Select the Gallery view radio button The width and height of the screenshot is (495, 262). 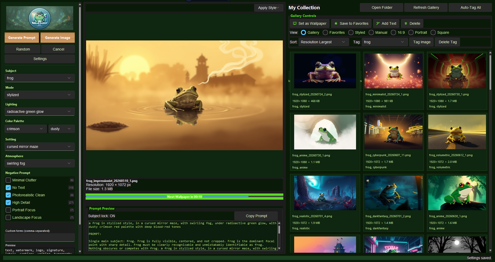(303, 32)
